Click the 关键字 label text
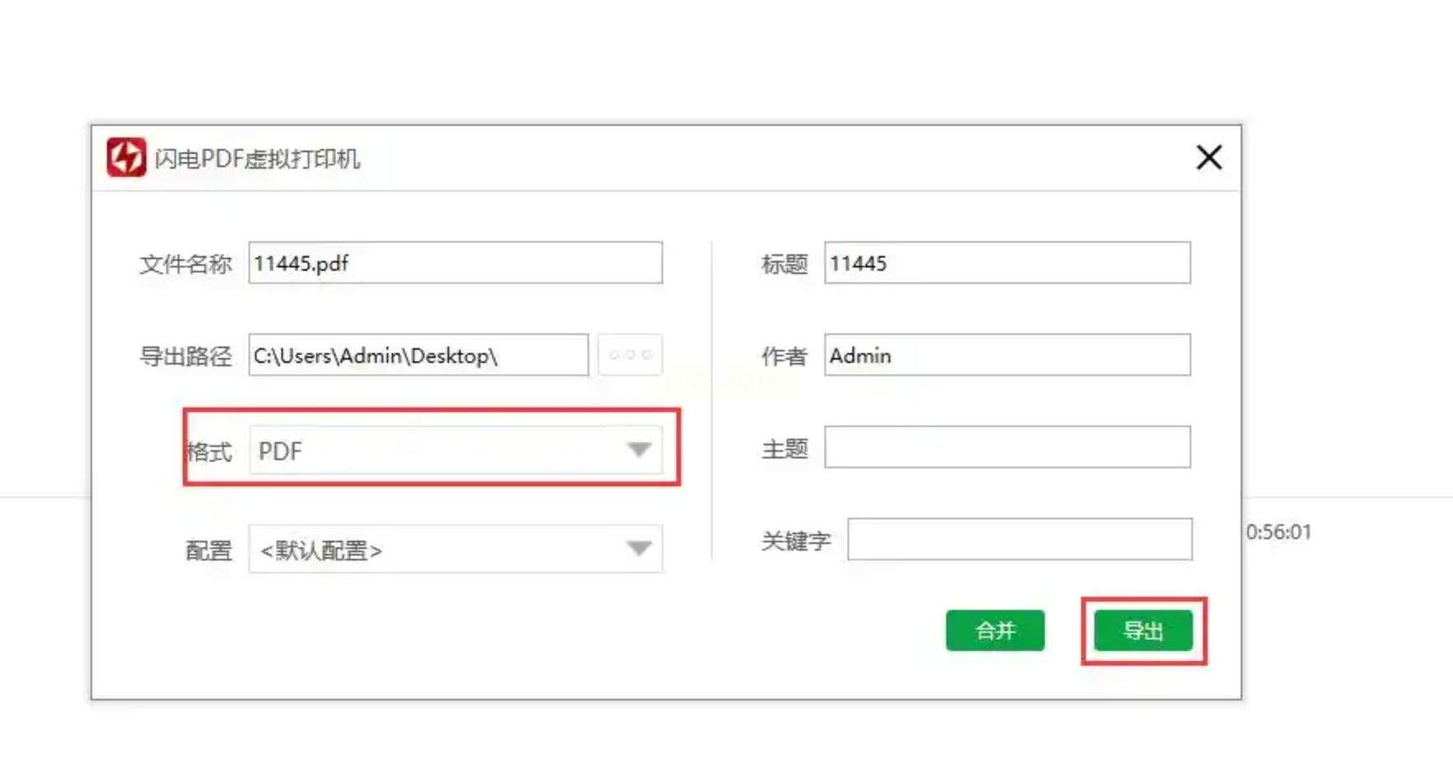 coord(796,541)
